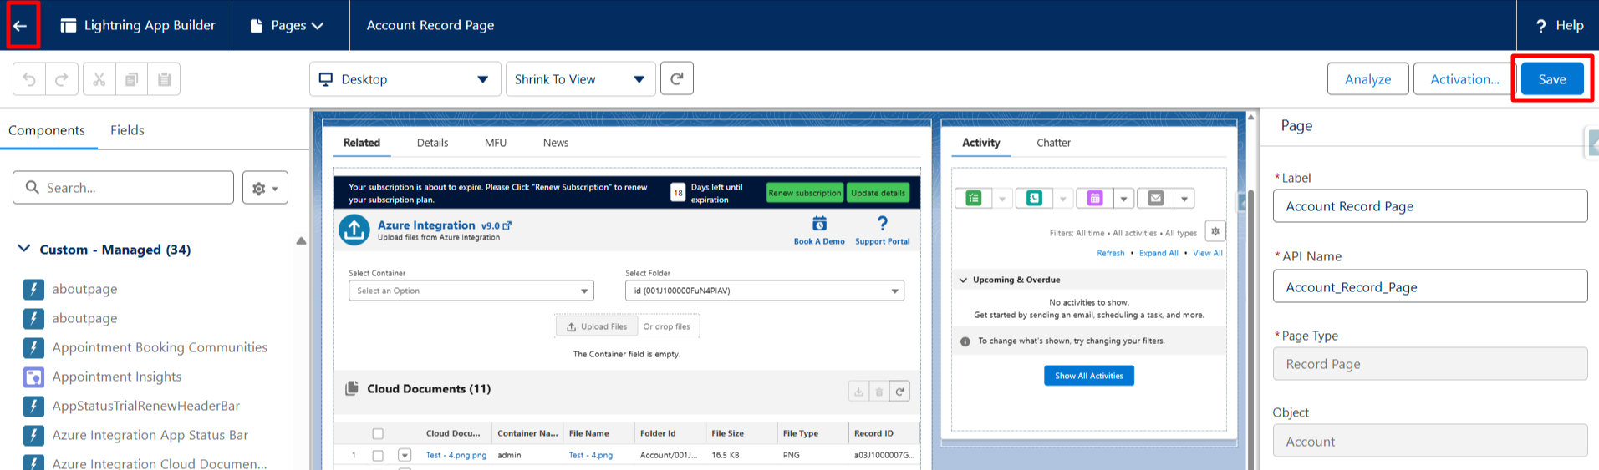
Task: Click the Redo toolbar icon
Action: [62, 79]
